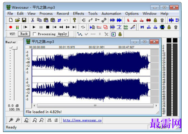Image resolution: width=188 pixels, height=134 pixels.
Task: Toggle the padlock icon beside automation play
Action: coord(120,34)
